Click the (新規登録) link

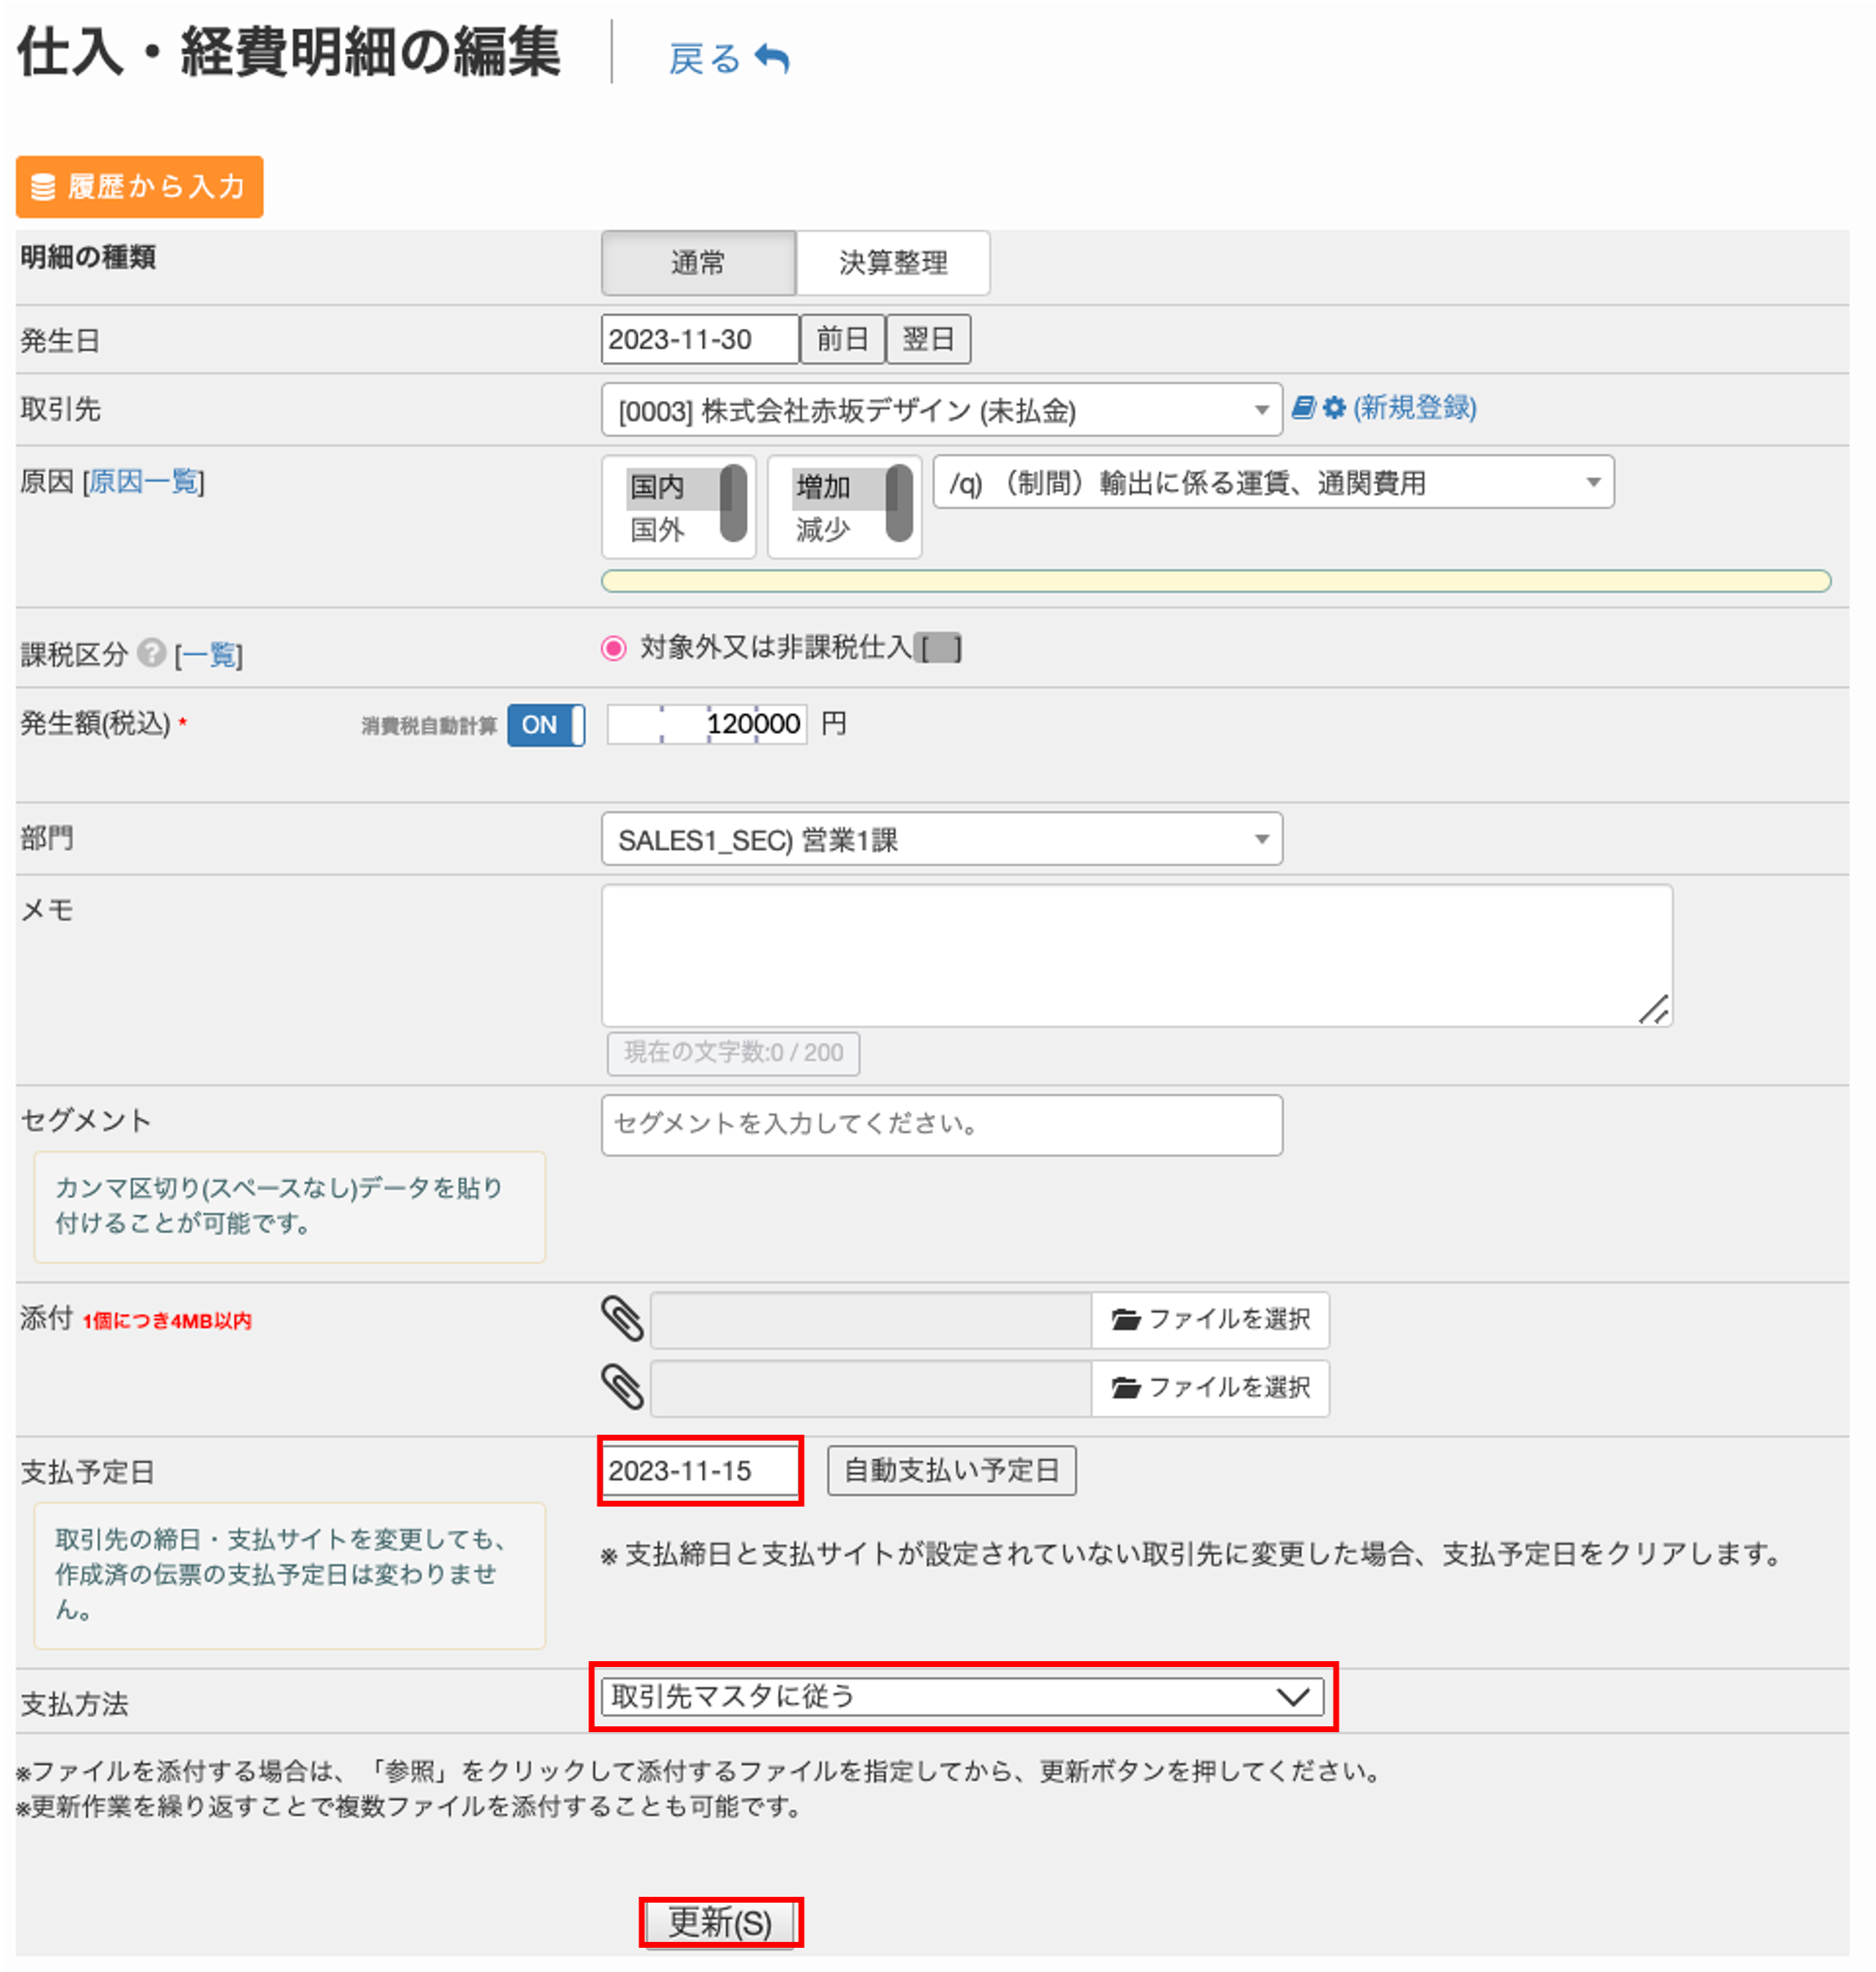coord(1414,408)
